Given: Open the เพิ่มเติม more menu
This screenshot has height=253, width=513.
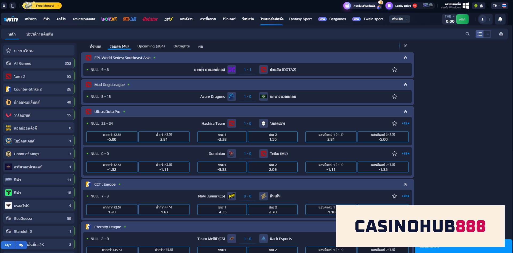Looking at the screenshot, I should [x=399, y=19].
